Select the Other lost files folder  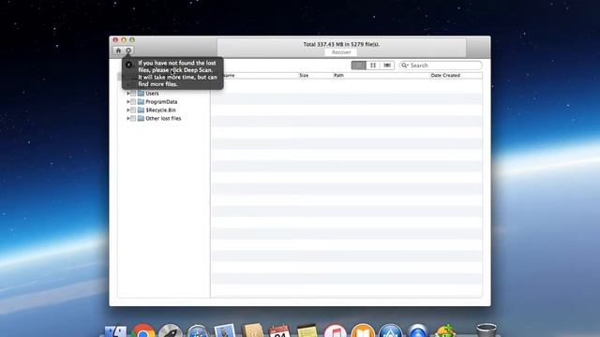(163, 119)
